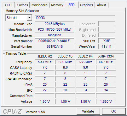The image size is (127, 116).
Task: Click the DDR3 memory type field
Action: pos(75,18)
